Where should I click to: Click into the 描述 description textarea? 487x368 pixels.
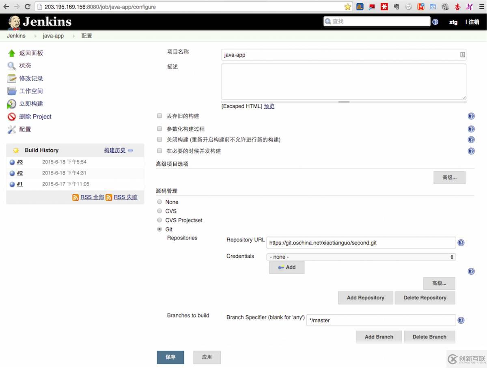coord(344,82)
